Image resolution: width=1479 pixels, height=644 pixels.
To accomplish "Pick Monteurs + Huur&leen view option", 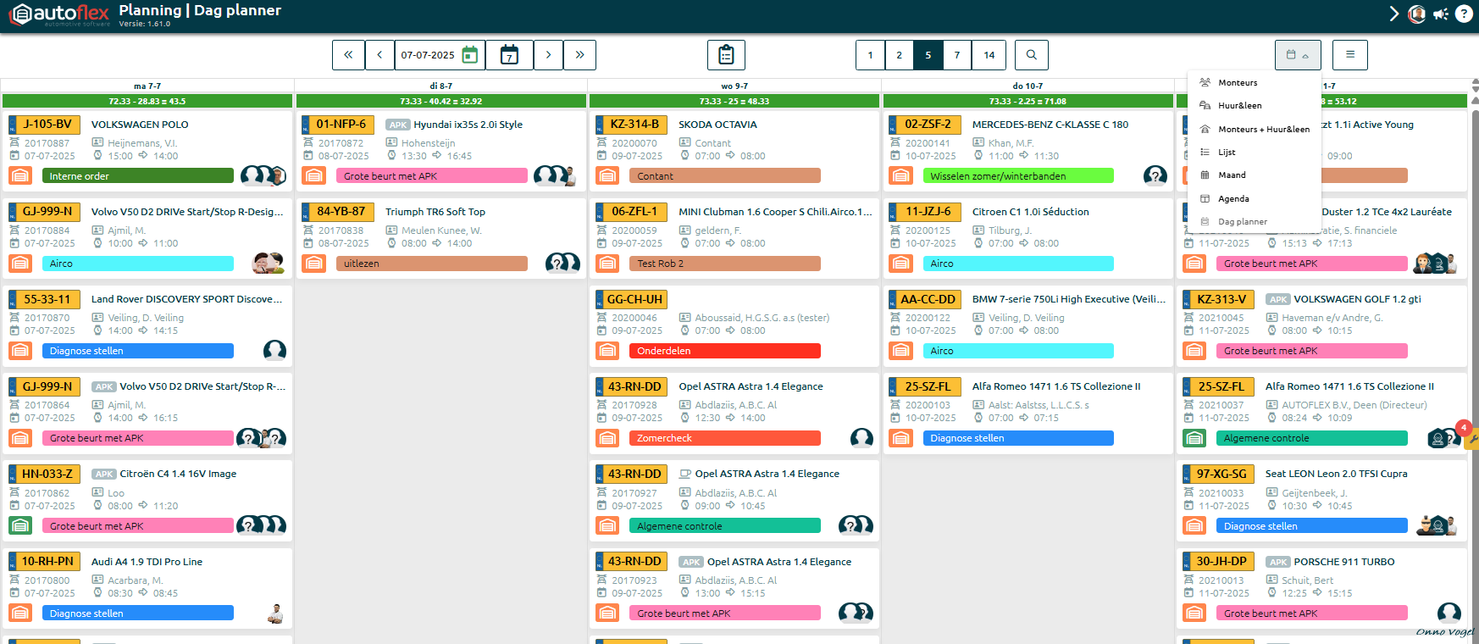I will (1255, 129).
